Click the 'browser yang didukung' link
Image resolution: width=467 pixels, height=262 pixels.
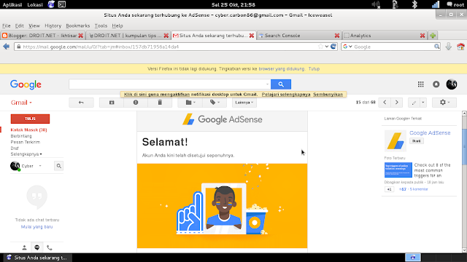point(282,69)
